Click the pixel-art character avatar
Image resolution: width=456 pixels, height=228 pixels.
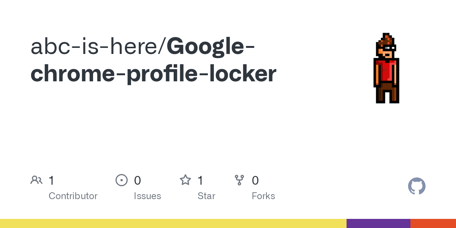coord(386,68)
